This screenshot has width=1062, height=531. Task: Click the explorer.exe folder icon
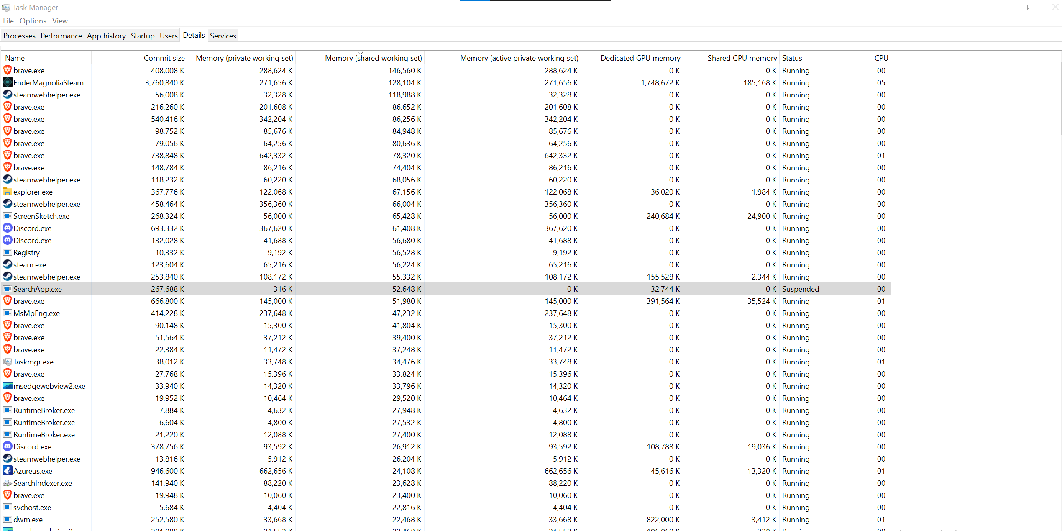point(7,192)
